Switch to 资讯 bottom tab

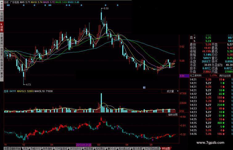(x=25, y=148)
